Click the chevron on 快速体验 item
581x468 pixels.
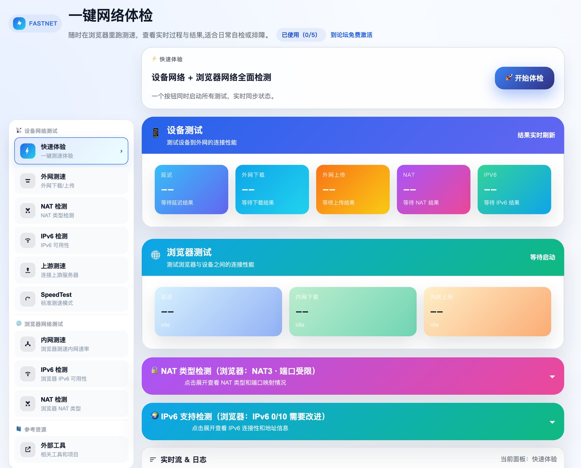coord(121,151)
